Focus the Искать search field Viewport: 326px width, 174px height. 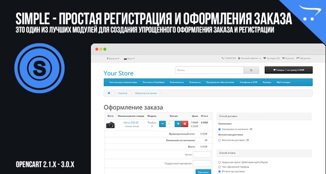click(x=209, y=70)
